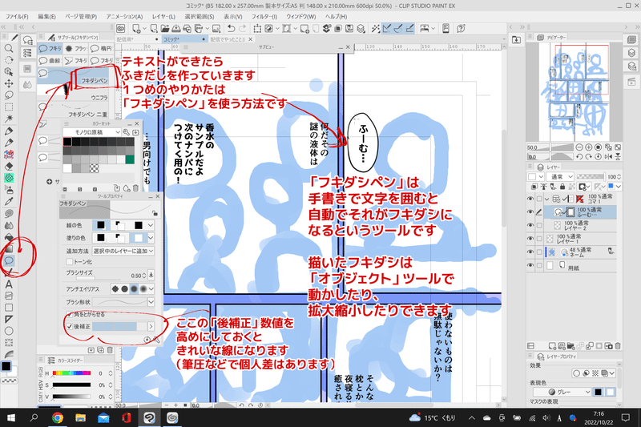Select the Rotate view tool
641x427 pixels.
[x=8, y=60]
